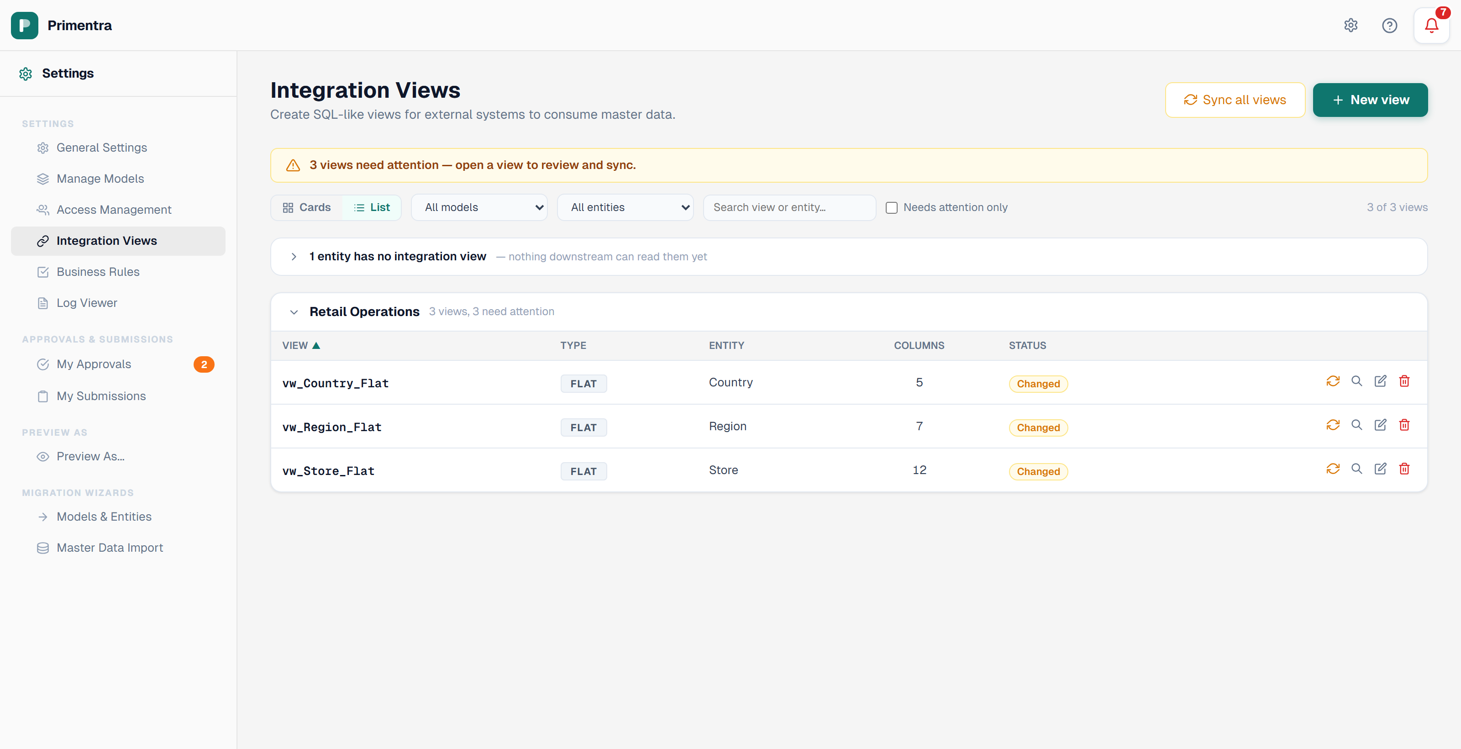The image size is (1461, 749).
Task: Sync the vw_Country_Flat view icon
Action: tap(1333, 381)
